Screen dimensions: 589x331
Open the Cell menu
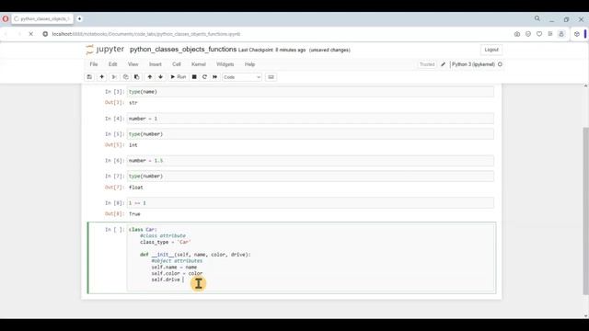pos(177,64)
